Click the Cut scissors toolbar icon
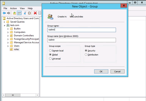The image size is (146, 101). click(25, 13)
